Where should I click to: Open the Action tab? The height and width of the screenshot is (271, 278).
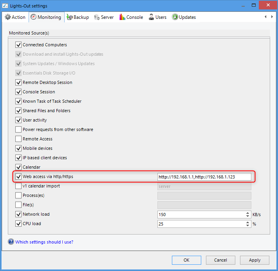15,17
